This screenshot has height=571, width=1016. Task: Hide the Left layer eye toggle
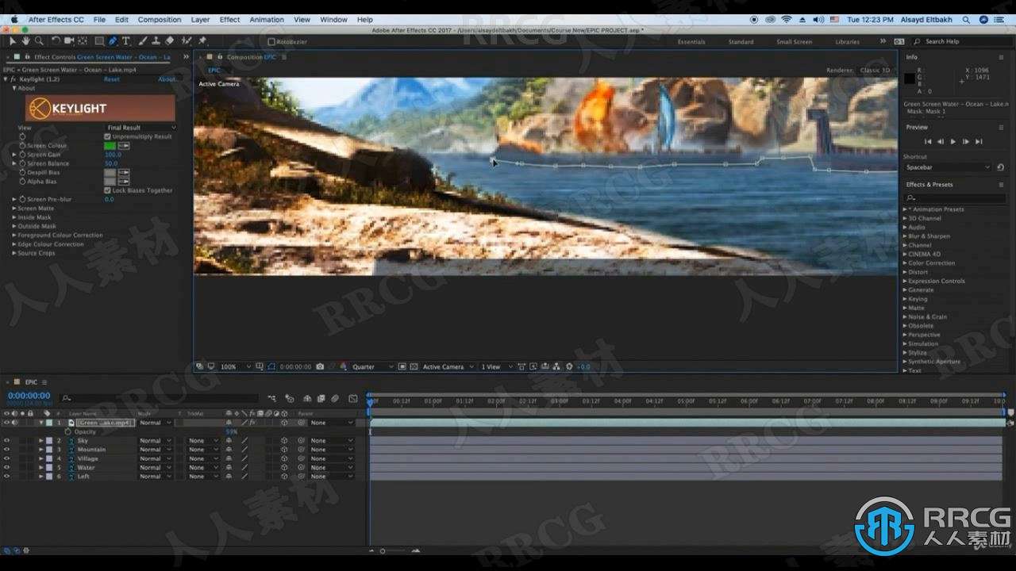(6, 476)
